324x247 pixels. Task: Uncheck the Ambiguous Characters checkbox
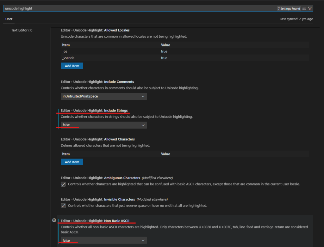(63, 184)
